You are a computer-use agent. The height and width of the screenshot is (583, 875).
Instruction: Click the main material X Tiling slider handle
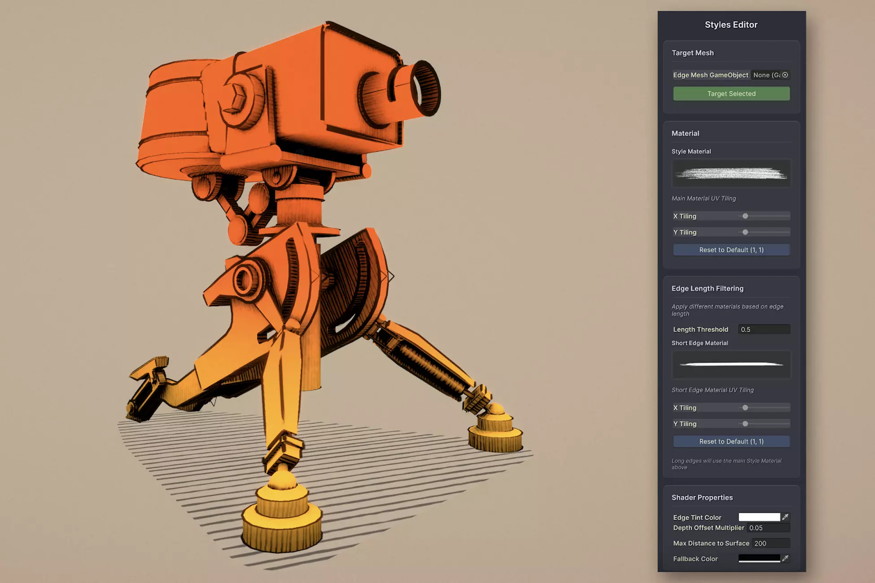[x=745, y=216]
